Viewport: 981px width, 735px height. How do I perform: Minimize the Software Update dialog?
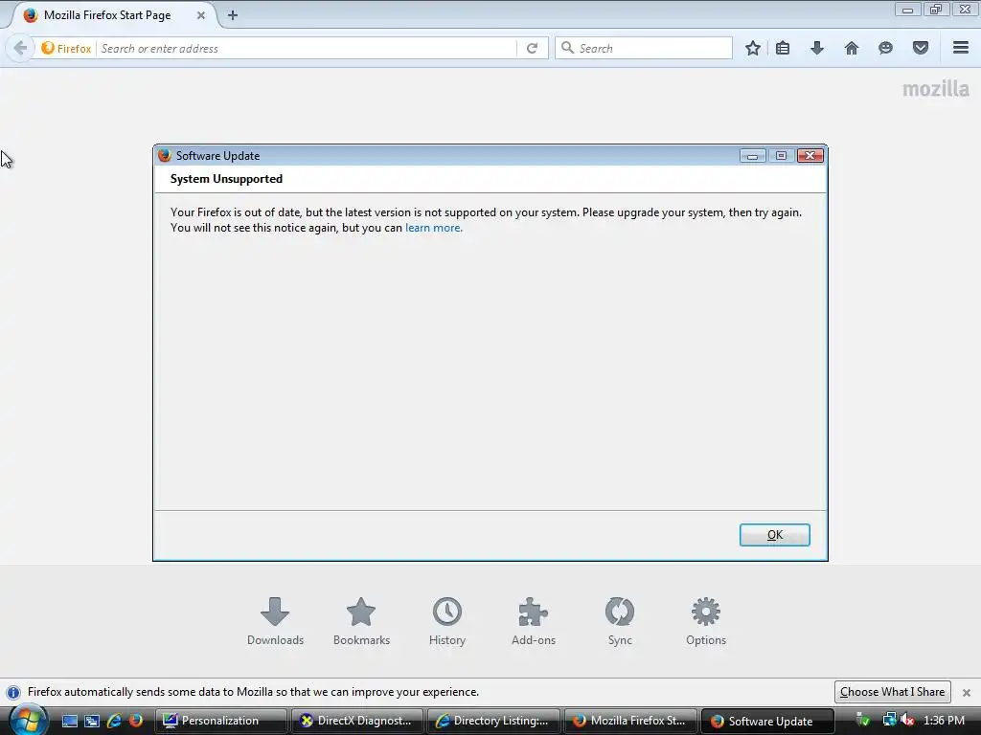point(753,156)
